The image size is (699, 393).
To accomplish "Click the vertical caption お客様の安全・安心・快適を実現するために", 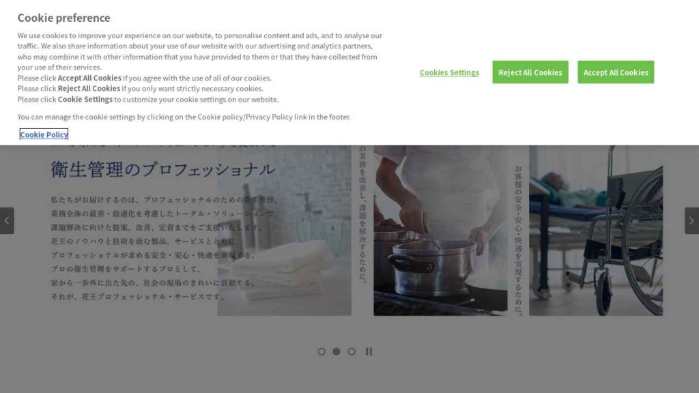I will coord(518,241).
